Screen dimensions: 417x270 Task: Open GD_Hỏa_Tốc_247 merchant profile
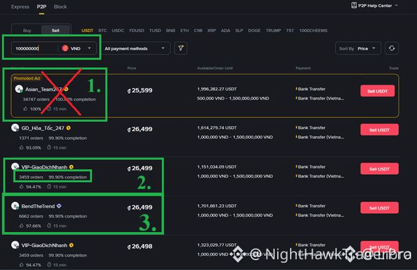[43, 128]
